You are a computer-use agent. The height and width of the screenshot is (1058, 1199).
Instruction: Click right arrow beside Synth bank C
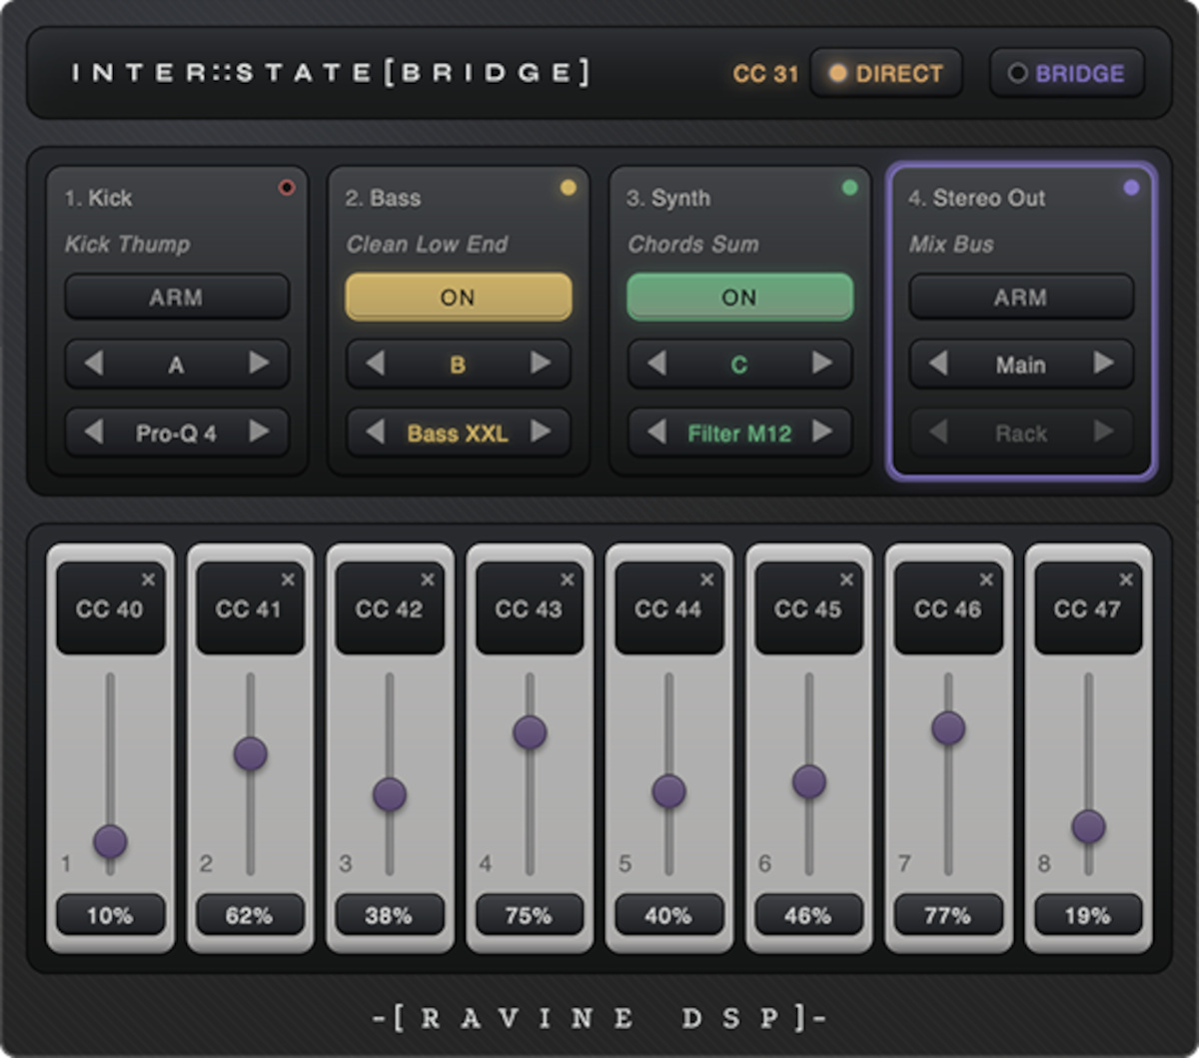click(823, 364)
